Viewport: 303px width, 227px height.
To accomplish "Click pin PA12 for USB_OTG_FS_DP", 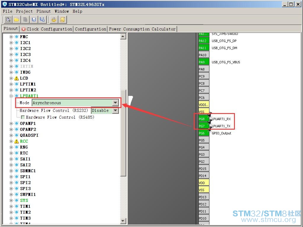I will (x=204, y=41).
